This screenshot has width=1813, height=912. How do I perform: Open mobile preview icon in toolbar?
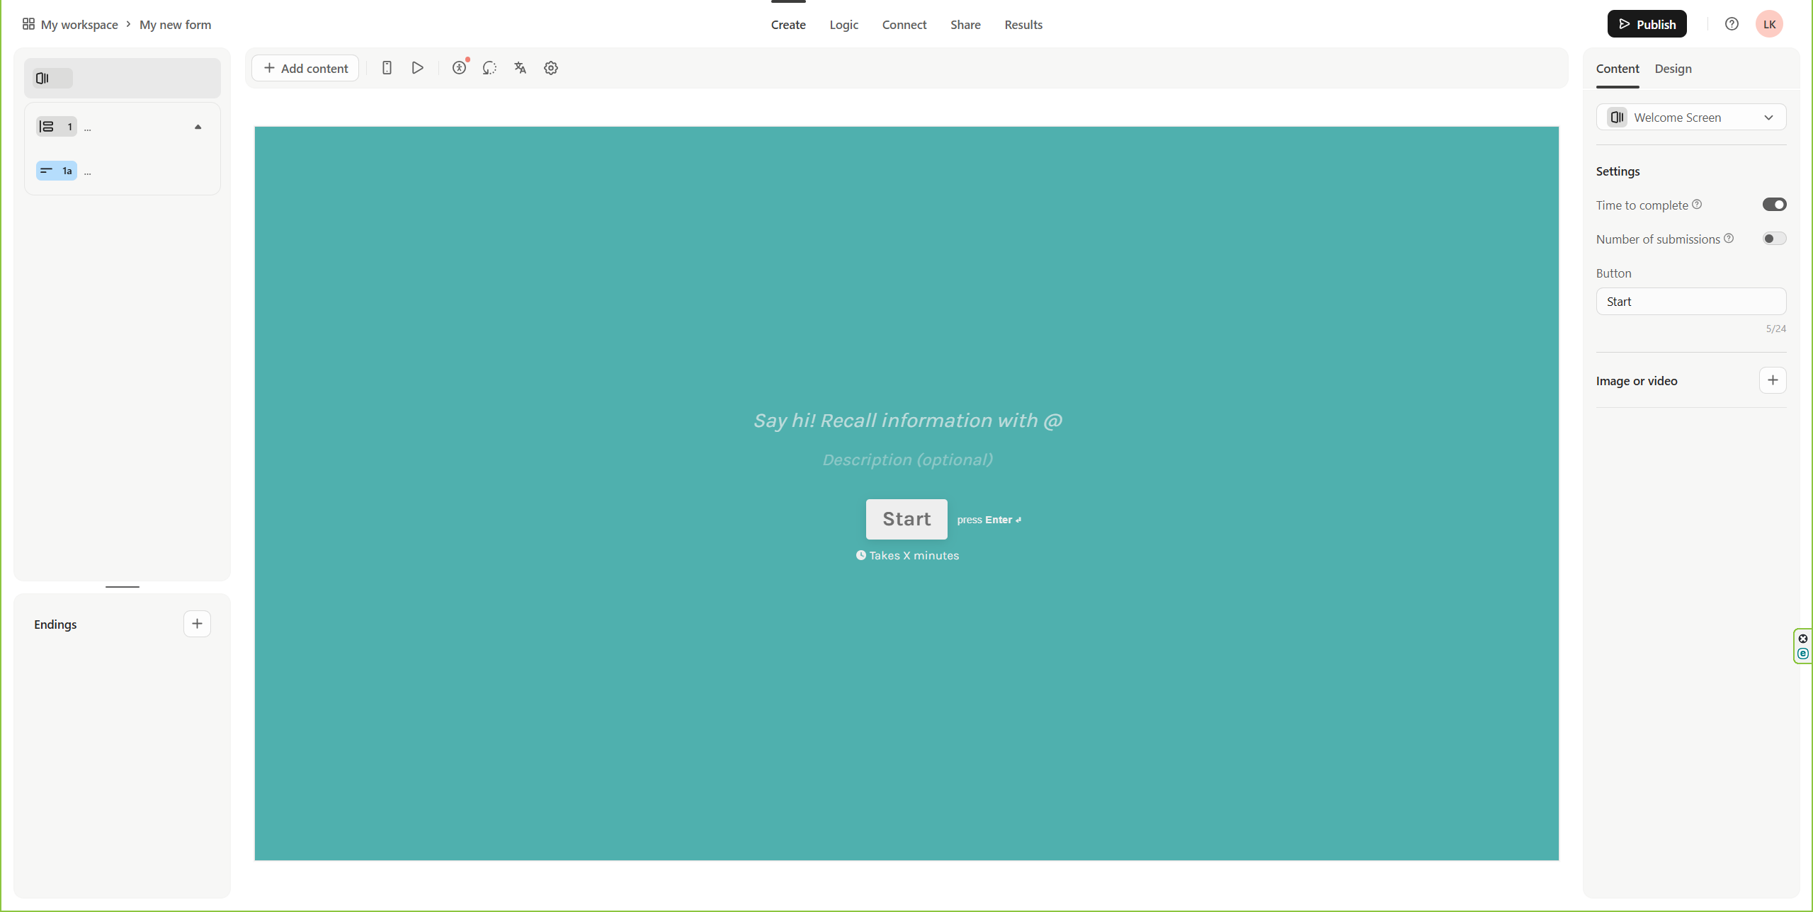387,68
